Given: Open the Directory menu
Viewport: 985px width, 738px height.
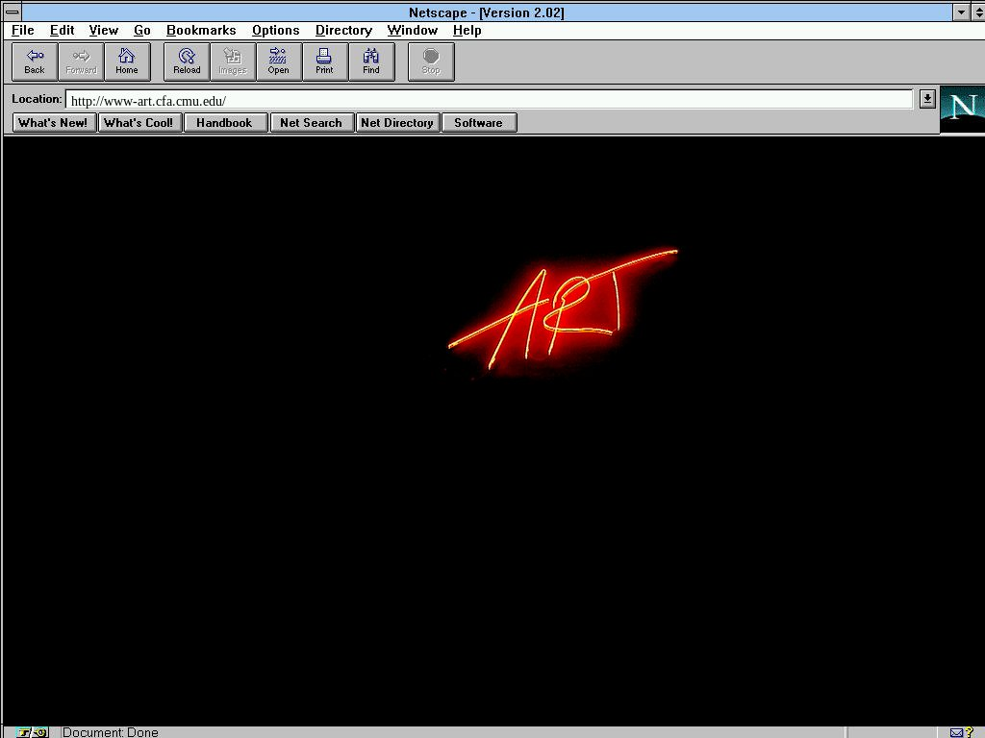Looking at the screenshot, I should pos(343,31).
